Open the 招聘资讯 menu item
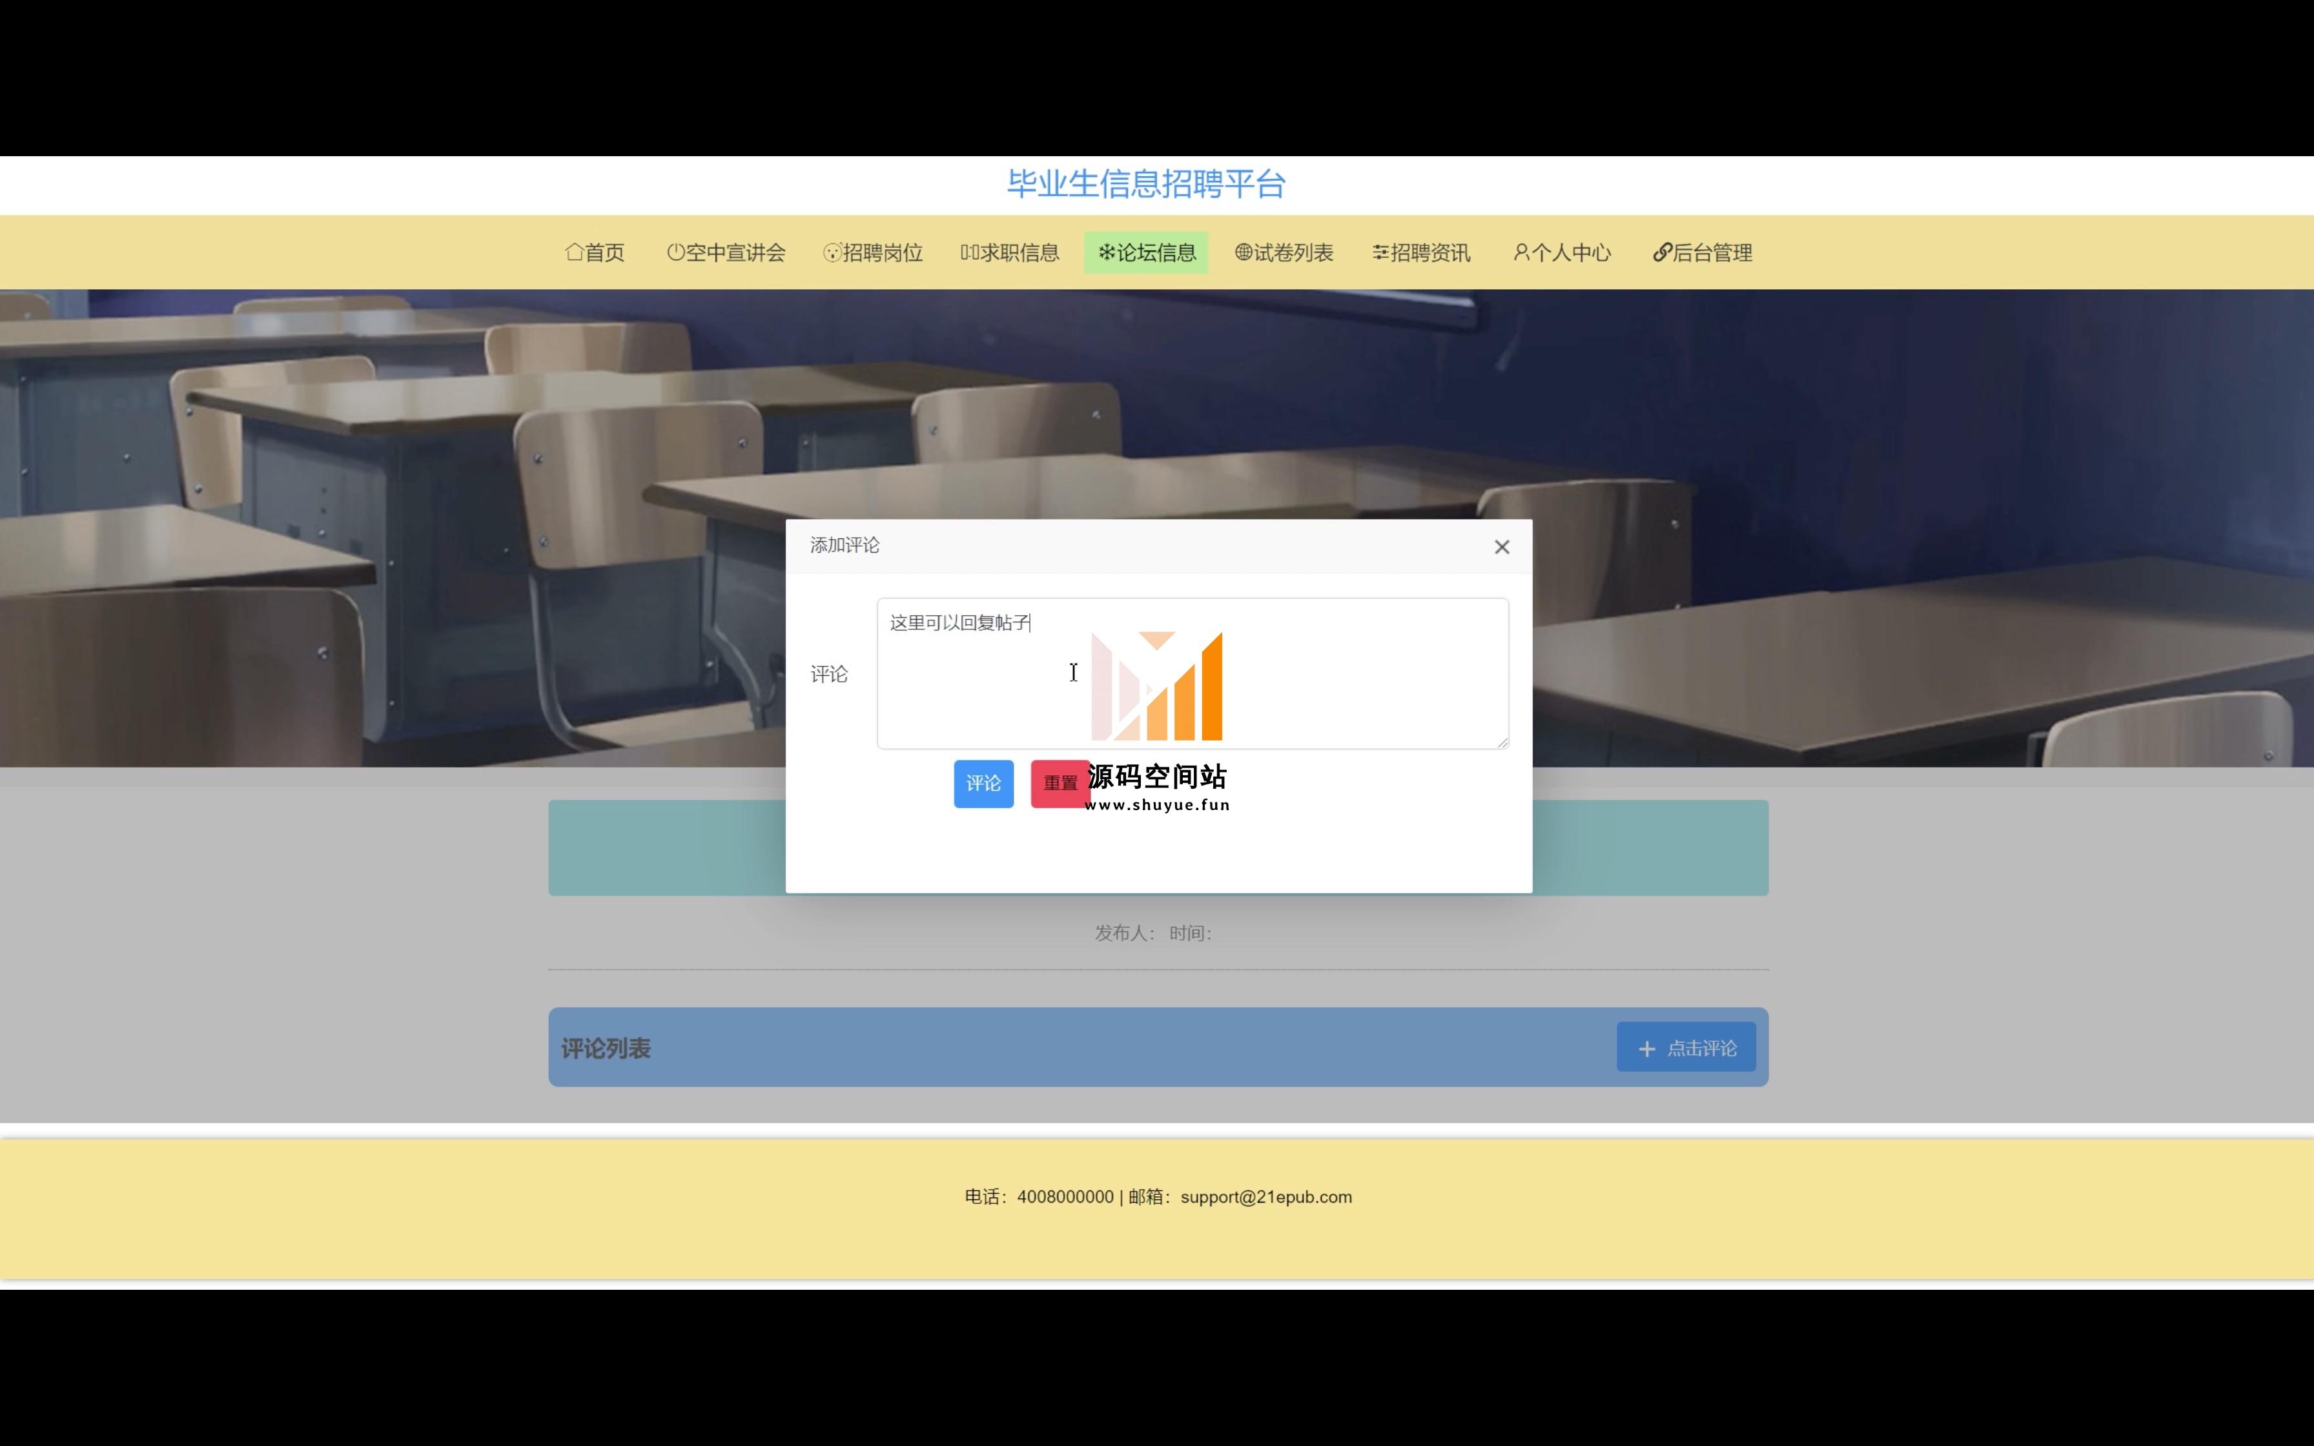This screenshot has width=2314, height=1446. [1431, 252]
